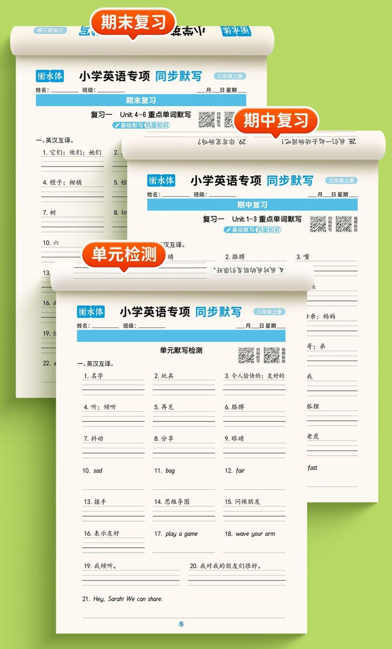Click the 三年级上册 pill on the 期末复习 sheet
Viewport: 392px width, 649px height.
tap(230, 76)
